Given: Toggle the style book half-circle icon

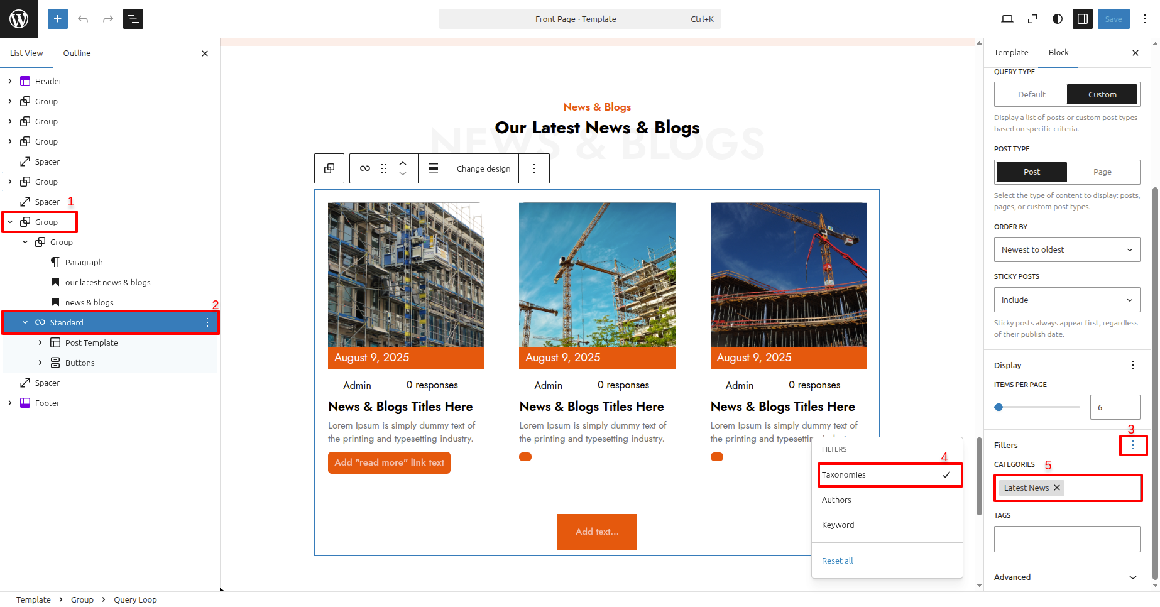Looking at the screenshot, I should point(1058,19).
